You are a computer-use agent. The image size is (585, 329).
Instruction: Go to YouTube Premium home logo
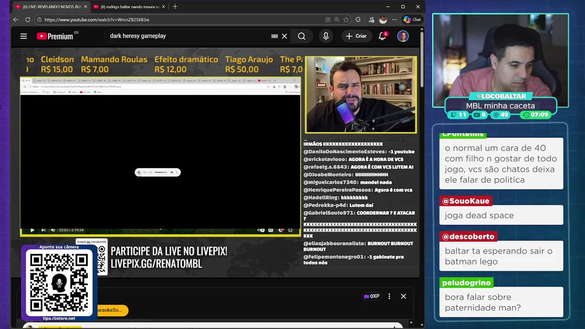pyautogui.click(x=55, y=36)
